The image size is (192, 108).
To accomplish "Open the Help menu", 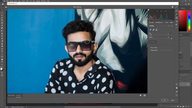I will click(48, 1).
